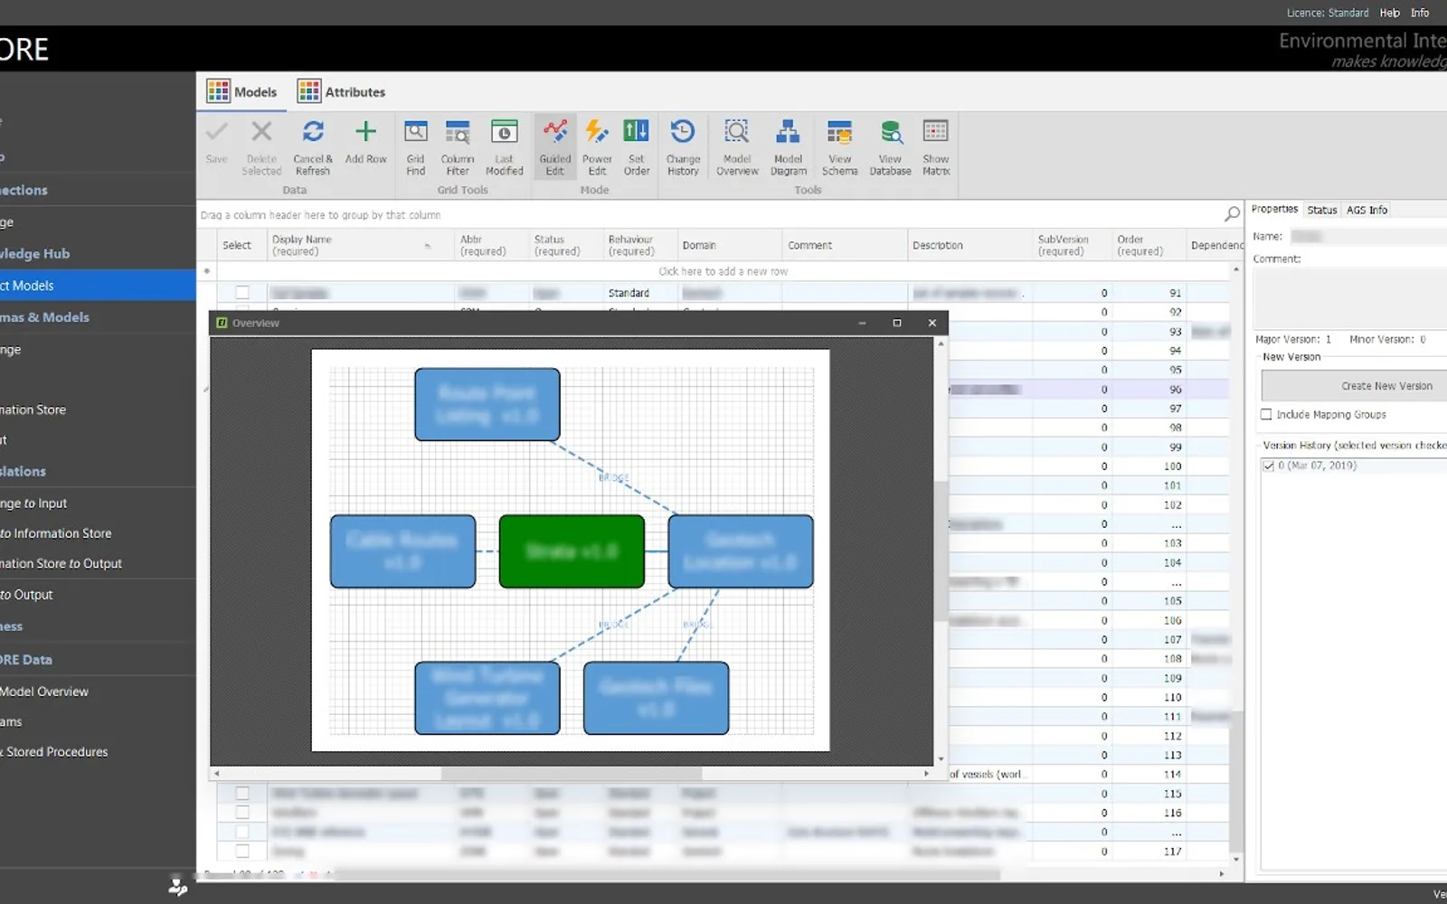1447x904 pixels.
Task: Open Stored Procedures in the sidebar
Action: (55, 751)
